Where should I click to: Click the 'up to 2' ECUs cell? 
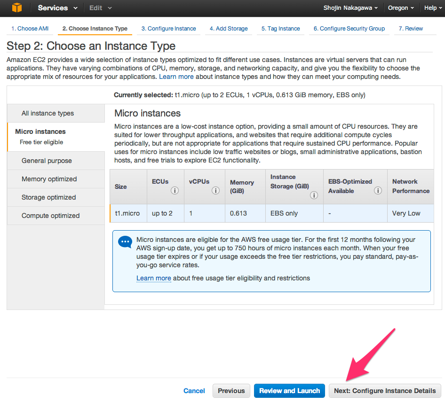point(166,213)
